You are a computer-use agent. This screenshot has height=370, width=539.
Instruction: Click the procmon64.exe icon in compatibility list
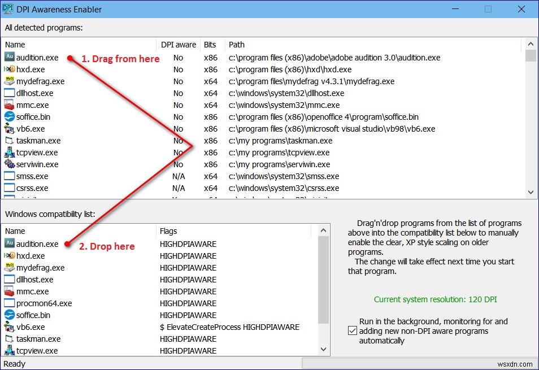point(9,303)
